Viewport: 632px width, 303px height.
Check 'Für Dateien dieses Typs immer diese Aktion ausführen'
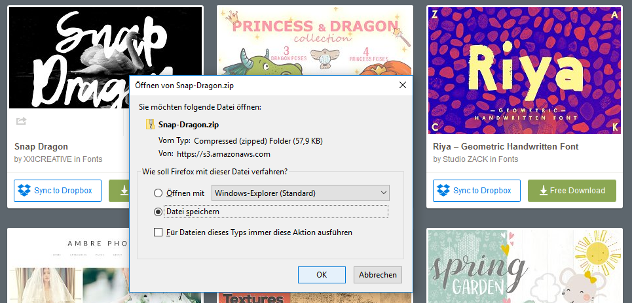point(158,232)
